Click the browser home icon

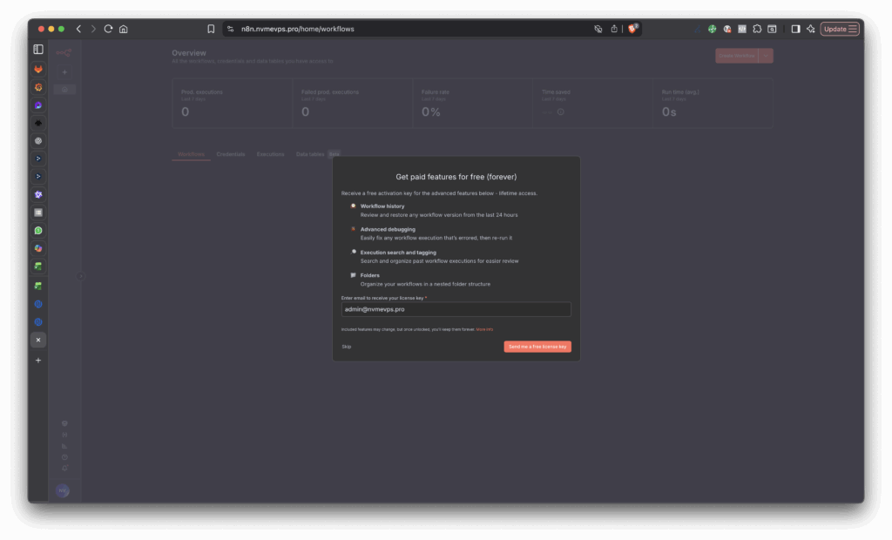124,29
